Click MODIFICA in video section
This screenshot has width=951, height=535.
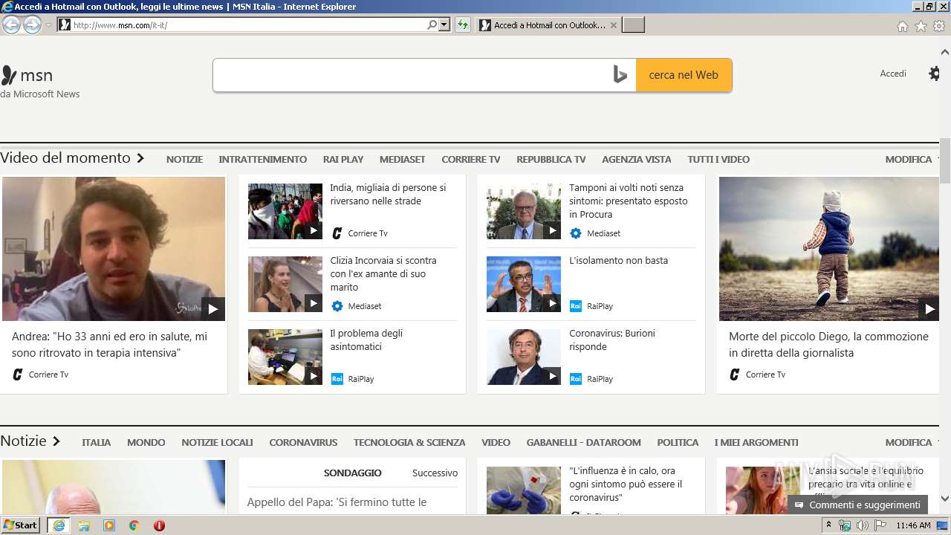click(908, 159)
